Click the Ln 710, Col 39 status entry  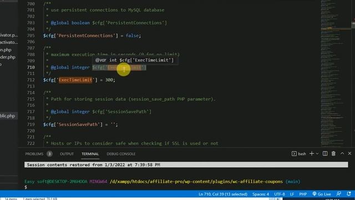tap(223, 194)
